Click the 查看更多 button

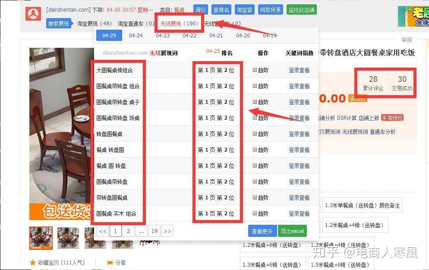click(262, 231)
